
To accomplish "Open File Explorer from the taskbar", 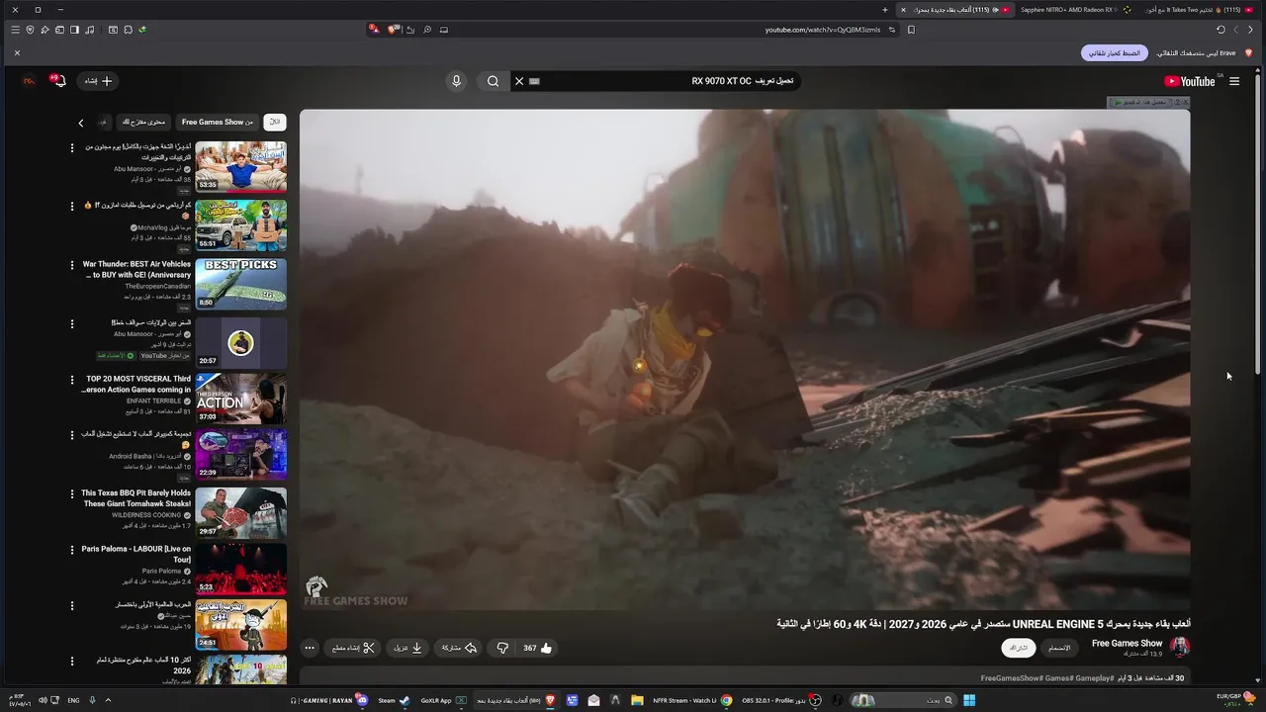I will click(x=637, y=700).
